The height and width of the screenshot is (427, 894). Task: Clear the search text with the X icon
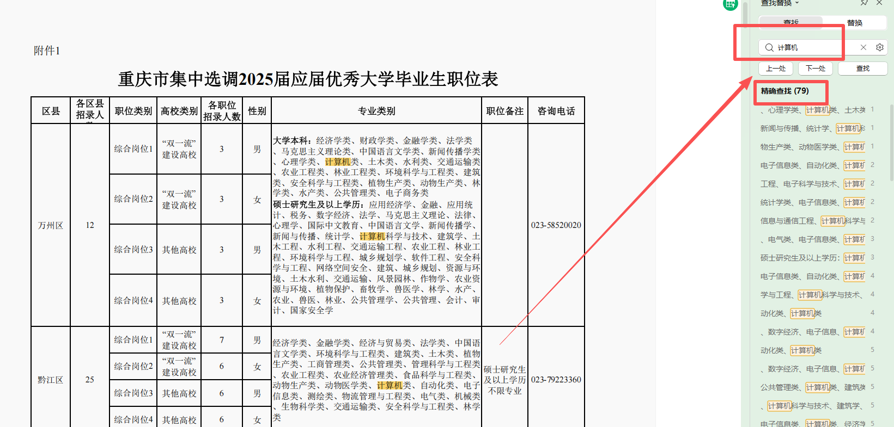click(863, 47)
